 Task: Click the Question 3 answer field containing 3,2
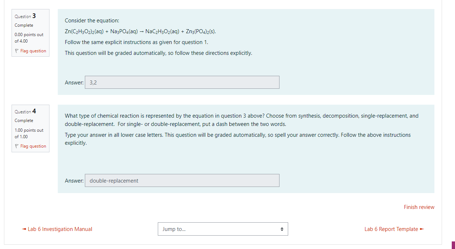click(x=182, y=82)
